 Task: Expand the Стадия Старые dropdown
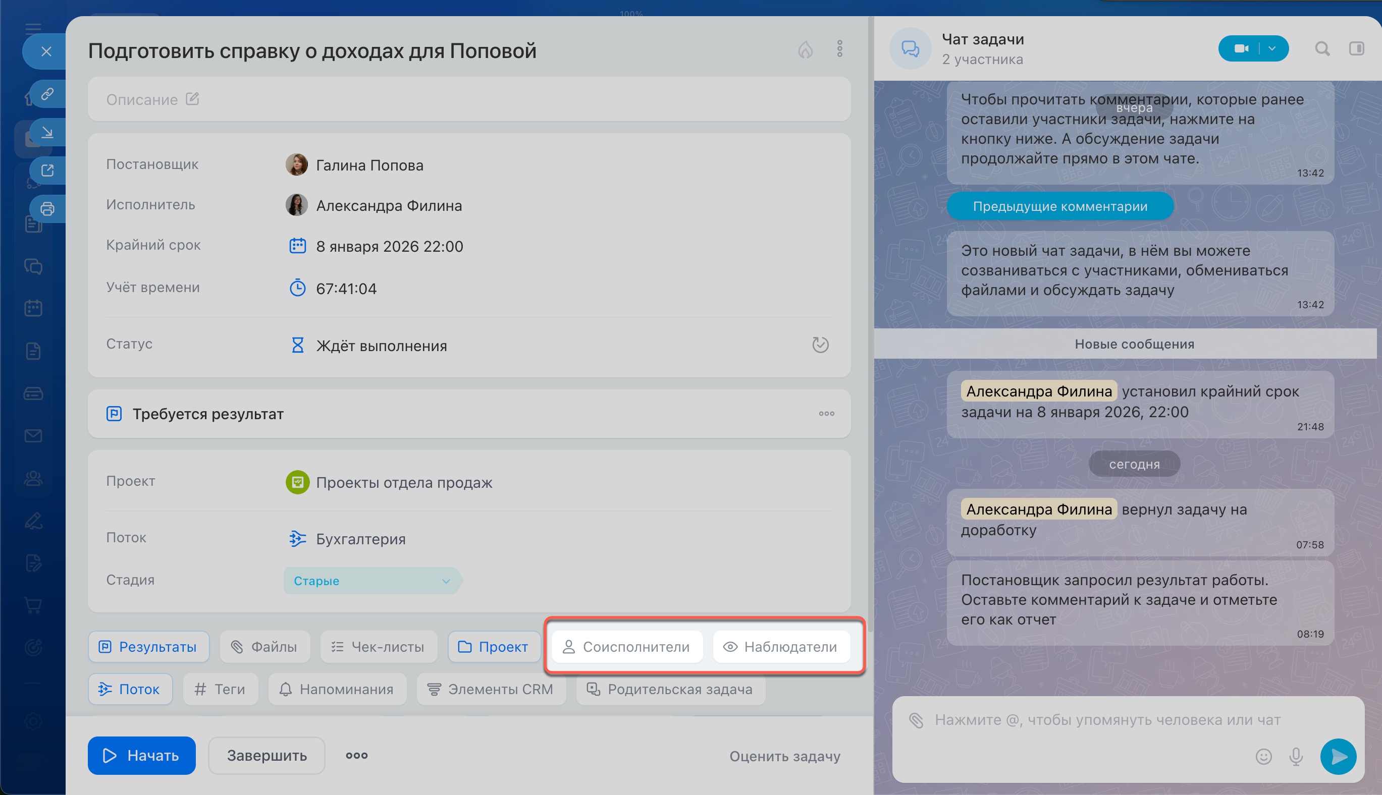tap(445, 581)
